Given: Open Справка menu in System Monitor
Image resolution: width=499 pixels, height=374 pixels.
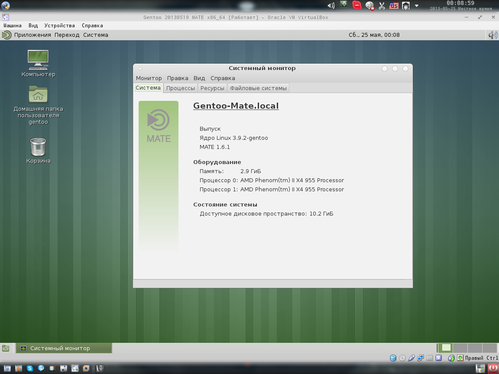Looking at the screenshot, I should (x=223, y=78).
